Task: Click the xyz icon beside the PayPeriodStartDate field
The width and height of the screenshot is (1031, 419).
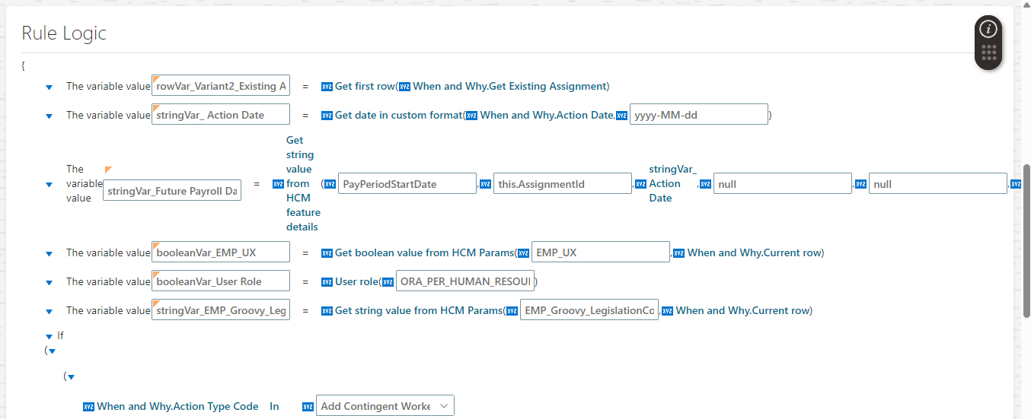Action: click(331, 184)
